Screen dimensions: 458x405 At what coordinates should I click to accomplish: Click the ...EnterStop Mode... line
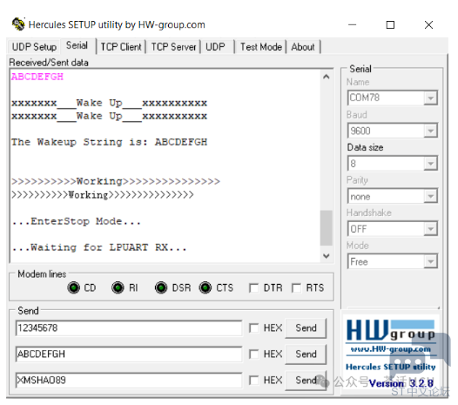pyautogui.click(x=77, y=221)
